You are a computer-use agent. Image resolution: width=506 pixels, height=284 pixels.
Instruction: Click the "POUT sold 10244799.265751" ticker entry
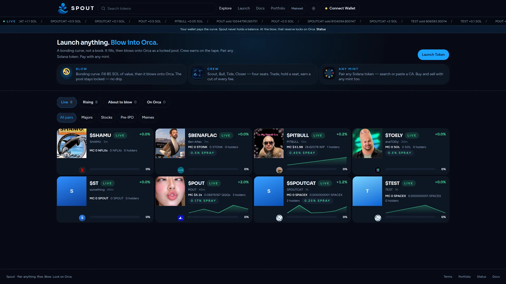click(237, 21)
